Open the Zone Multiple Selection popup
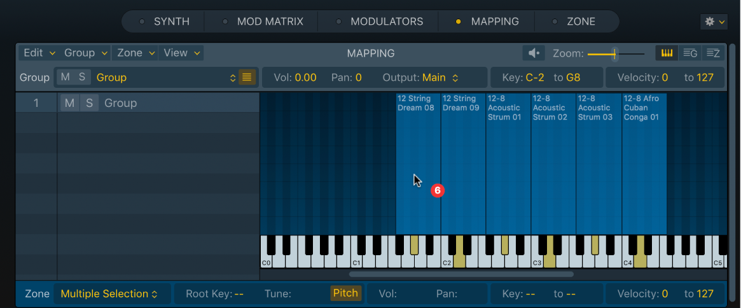 [109, 294]
